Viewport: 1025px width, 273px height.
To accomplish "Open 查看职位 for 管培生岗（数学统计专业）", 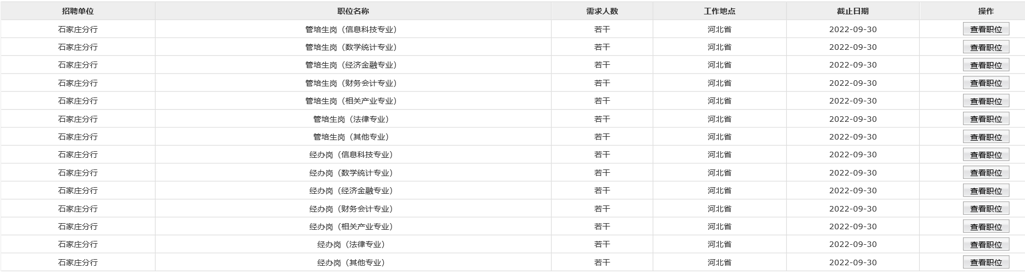I will (x=986, y=47).
